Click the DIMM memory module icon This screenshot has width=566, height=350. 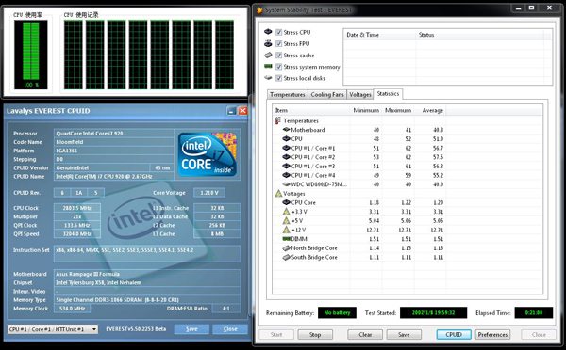(286, 239)
